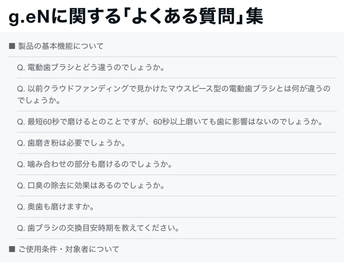Open question 奥歯も磨けますか
The height and width of the screenshot is (268, 344).
coord(61,207)
